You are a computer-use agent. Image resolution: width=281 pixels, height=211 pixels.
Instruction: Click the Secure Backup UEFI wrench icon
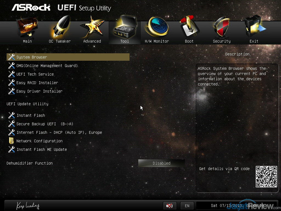(12, 124)
